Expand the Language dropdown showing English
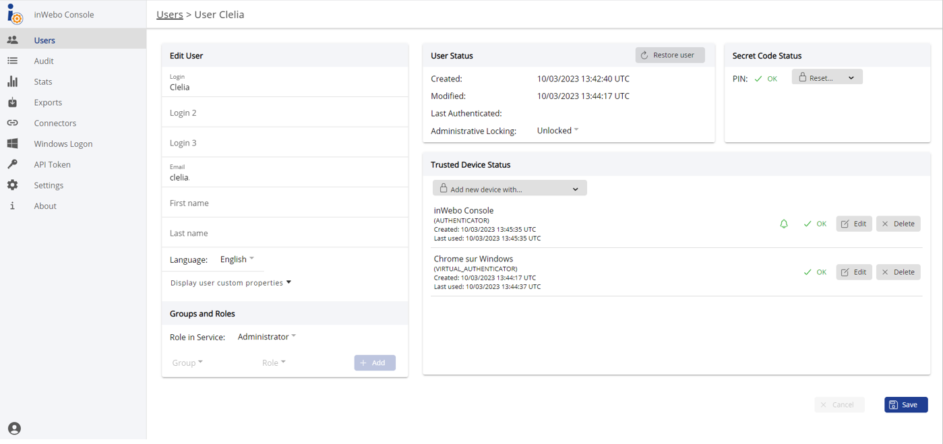 [236, 259]
